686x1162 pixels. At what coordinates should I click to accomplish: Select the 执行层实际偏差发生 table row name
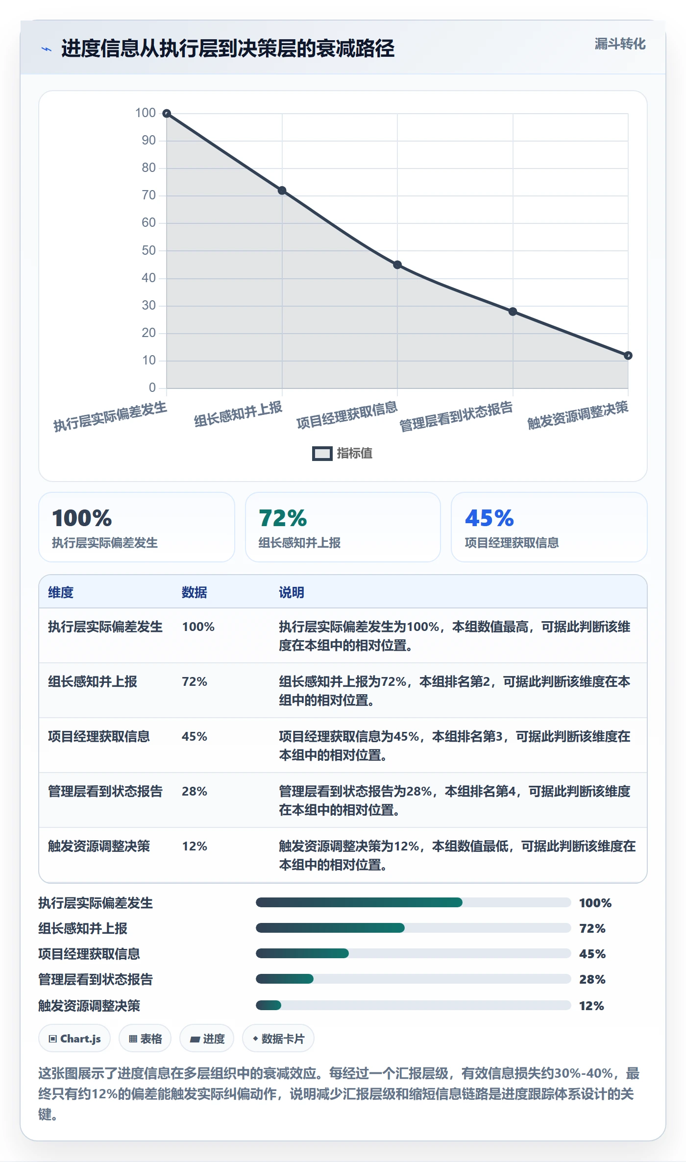(x=105, y=627)
